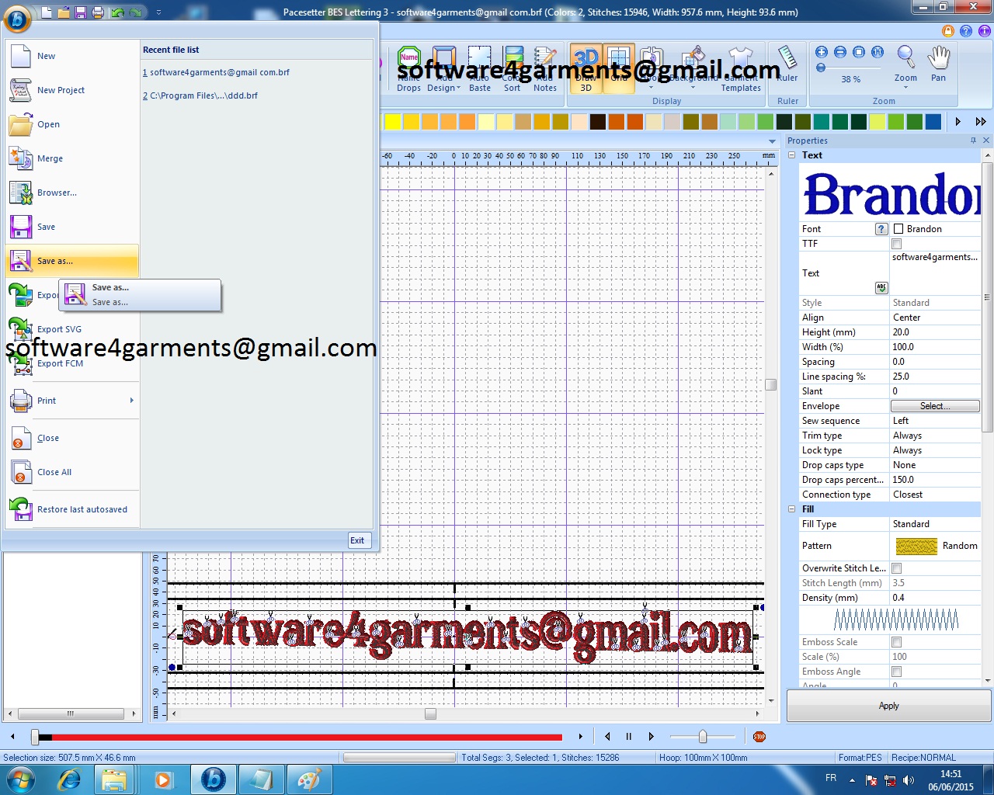Click the font help icon next to Font
The width and height of the screenshot is (994, 795).
pos(881,229)
